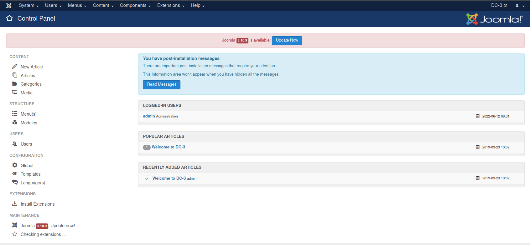Click the speech bubbles icon beside Language(s)
The width and height of the screenshot is (530, 245).
(15, 182)
